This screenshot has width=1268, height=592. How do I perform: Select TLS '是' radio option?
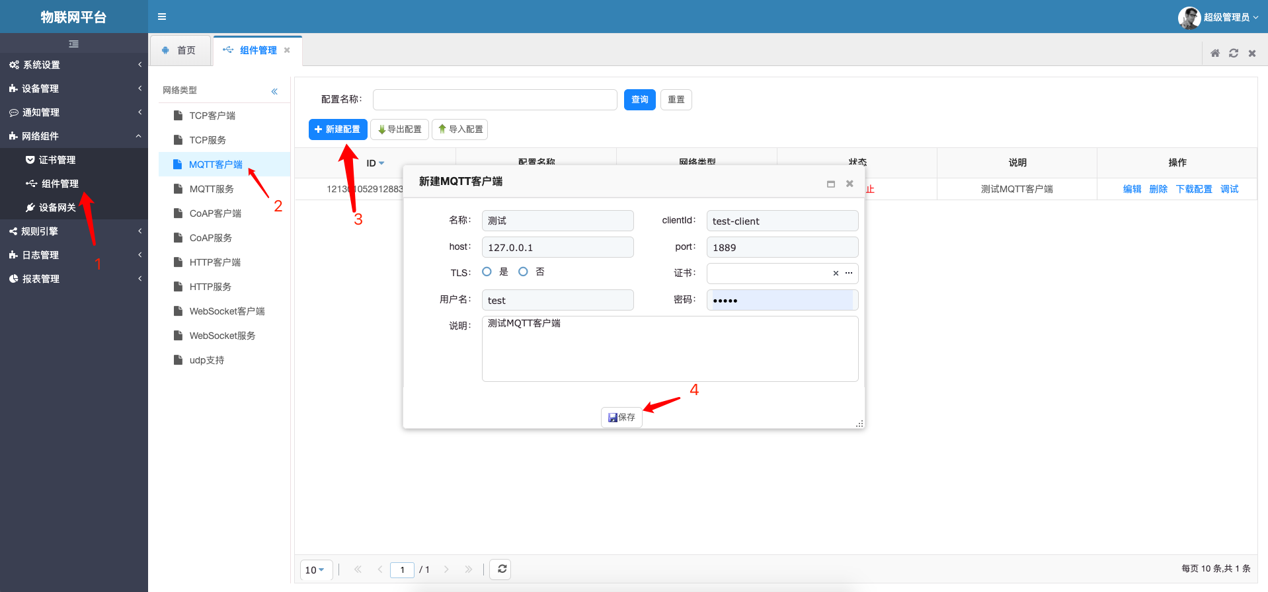[x=487, y=272]
